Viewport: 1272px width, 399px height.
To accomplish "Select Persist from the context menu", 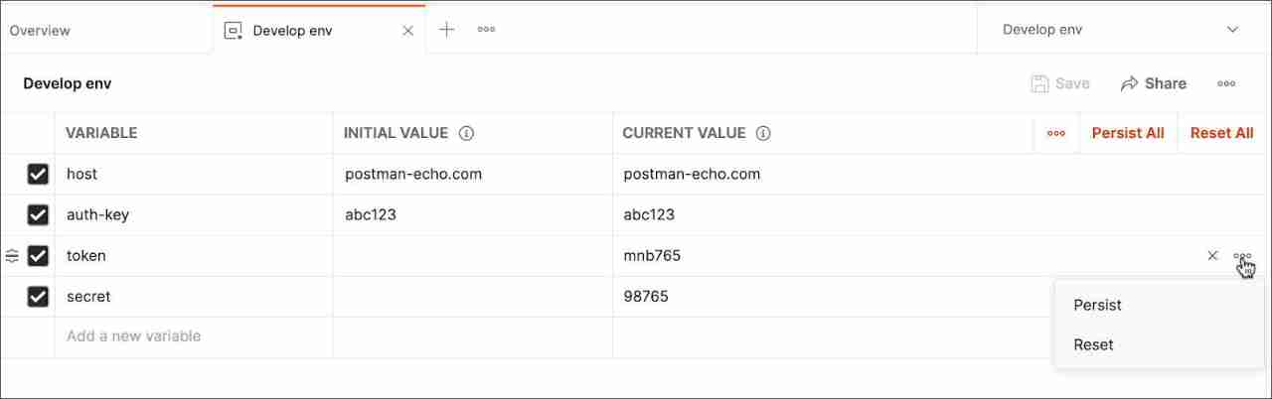I will 1097,305.
